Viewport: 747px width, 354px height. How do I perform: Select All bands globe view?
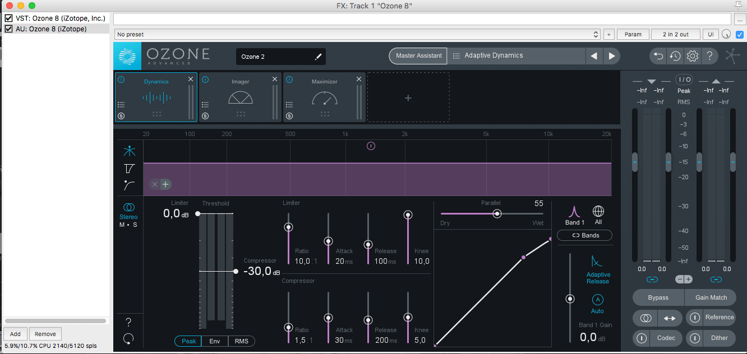coord(598,216)
